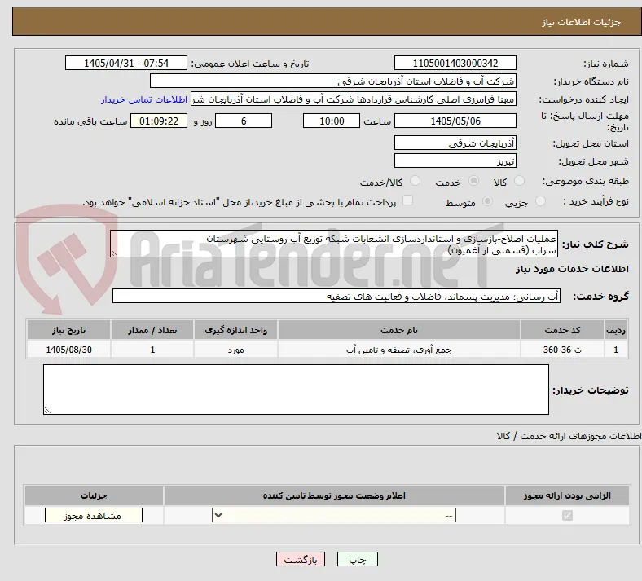The image size is (642, 581).
Task: Click the buyer notes text area
Action: (296, 390)
